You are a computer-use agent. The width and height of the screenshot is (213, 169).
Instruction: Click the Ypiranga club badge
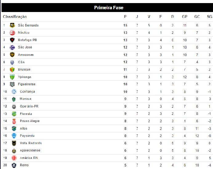[12, 77]
